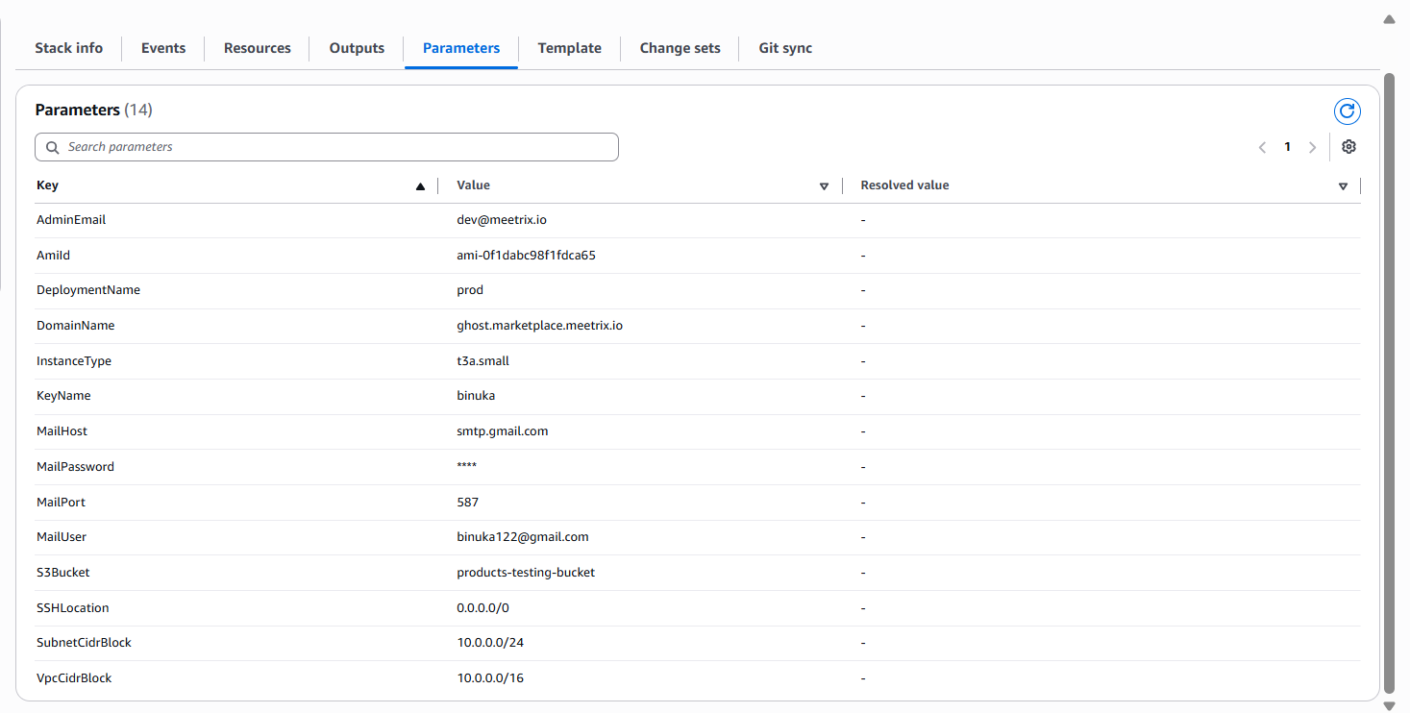Open the Stack info tab

tap(68, 48)
